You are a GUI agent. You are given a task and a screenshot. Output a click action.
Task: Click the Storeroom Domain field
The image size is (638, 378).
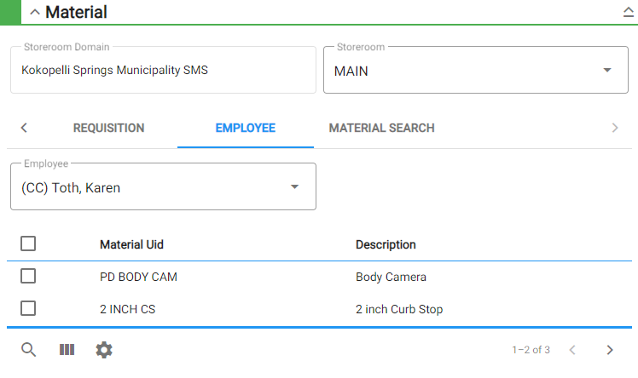[163, 71]
